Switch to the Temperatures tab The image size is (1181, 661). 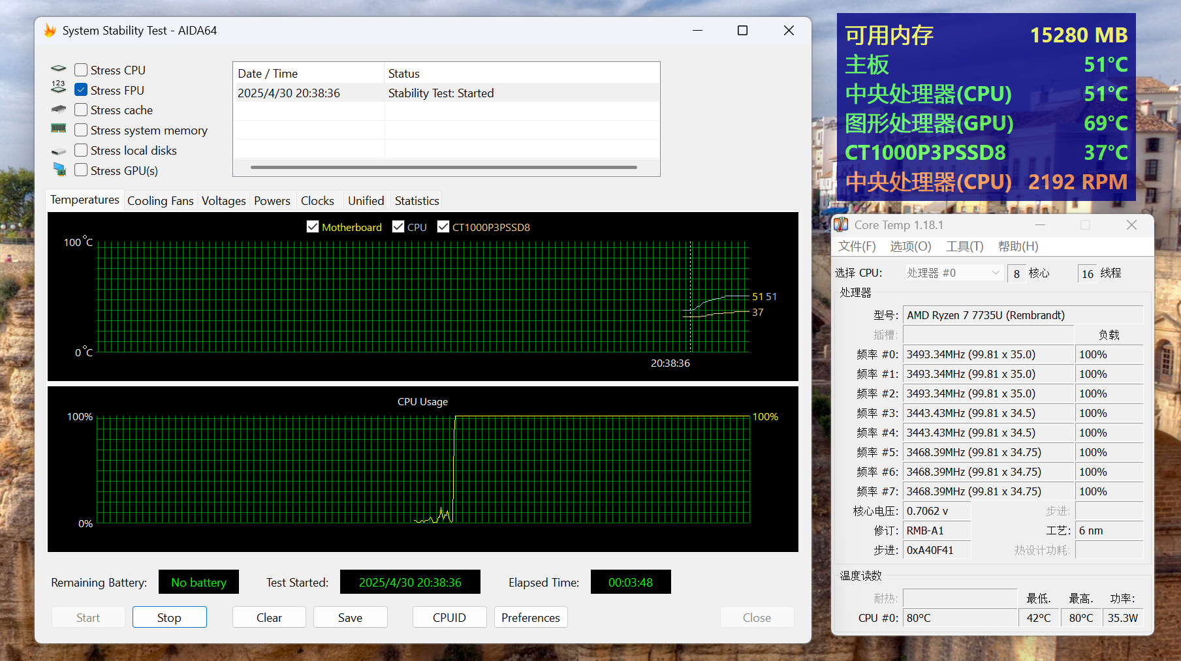coord(85,200)
